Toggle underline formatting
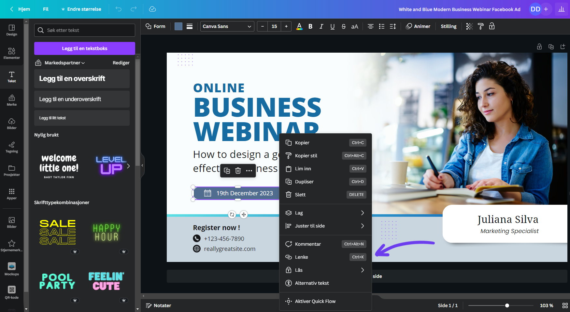Image resolution: width=570 pixels, height=312 pixels. 333,26
